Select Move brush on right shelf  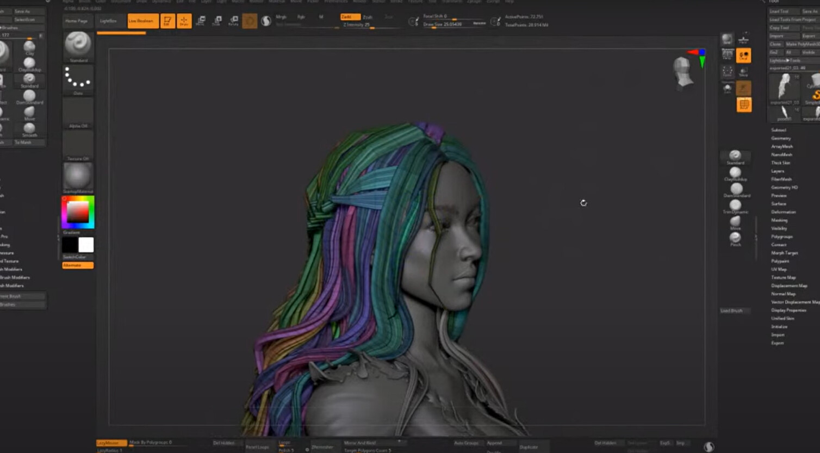(x=735, y=223)
